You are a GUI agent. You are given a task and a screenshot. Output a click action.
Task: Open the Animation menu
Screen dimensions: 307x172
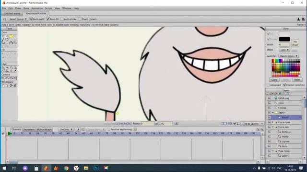tap(37, 9)
